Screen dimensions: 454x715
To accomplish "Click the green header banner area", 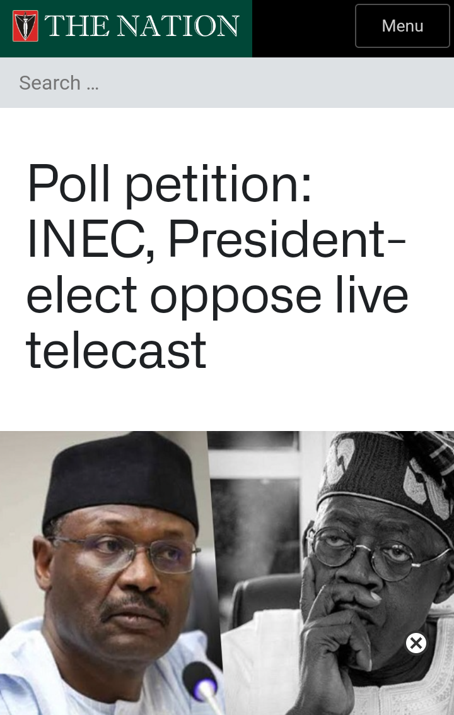I will click(126, 29).
